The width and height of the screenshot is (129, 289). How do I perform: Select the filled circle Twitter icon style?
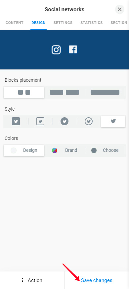click(64, 122)
